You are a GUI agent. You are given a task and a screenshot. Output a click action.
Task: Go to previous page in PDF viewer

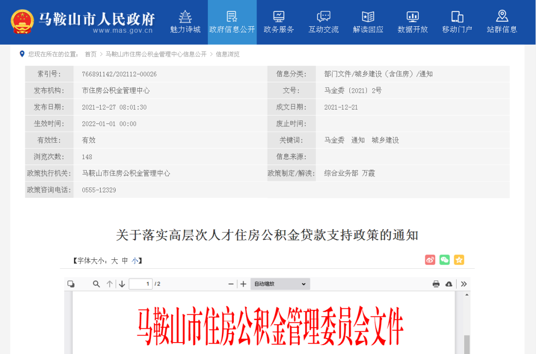tap(110, 284)
